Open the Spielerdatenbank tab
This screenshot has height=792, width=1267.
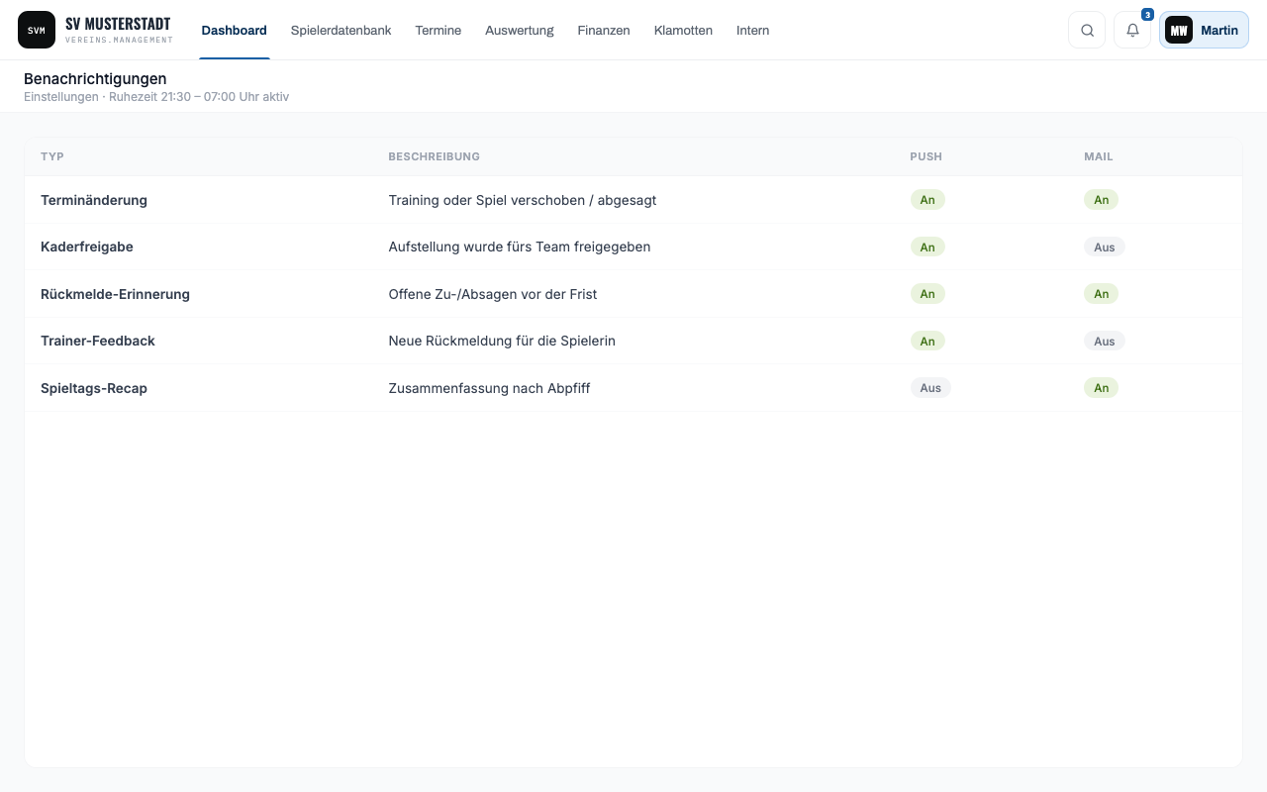click(341, 31)
